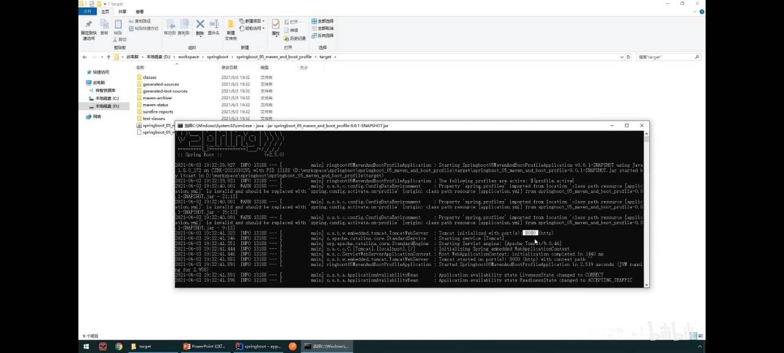Viewport: 784px width, 353px height.
Task: Switch to springboot IntelliJ taskbar button
Action: point(259,346)
